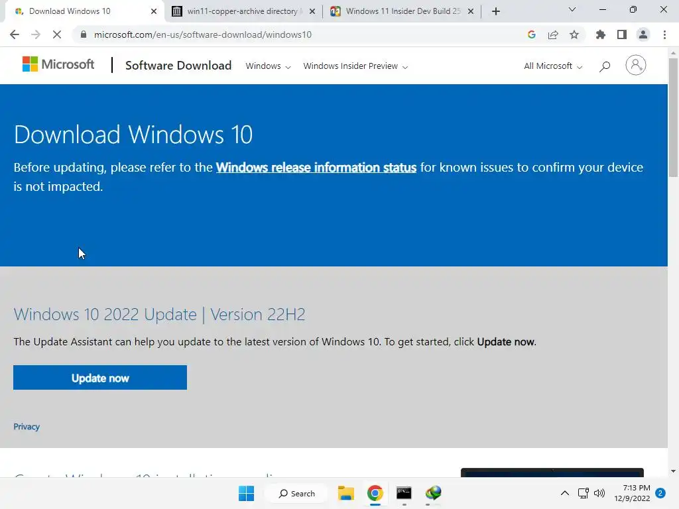Show hidden system tray icons
Viewport: 679px width, 509px height.
click(x=565, y=493)
